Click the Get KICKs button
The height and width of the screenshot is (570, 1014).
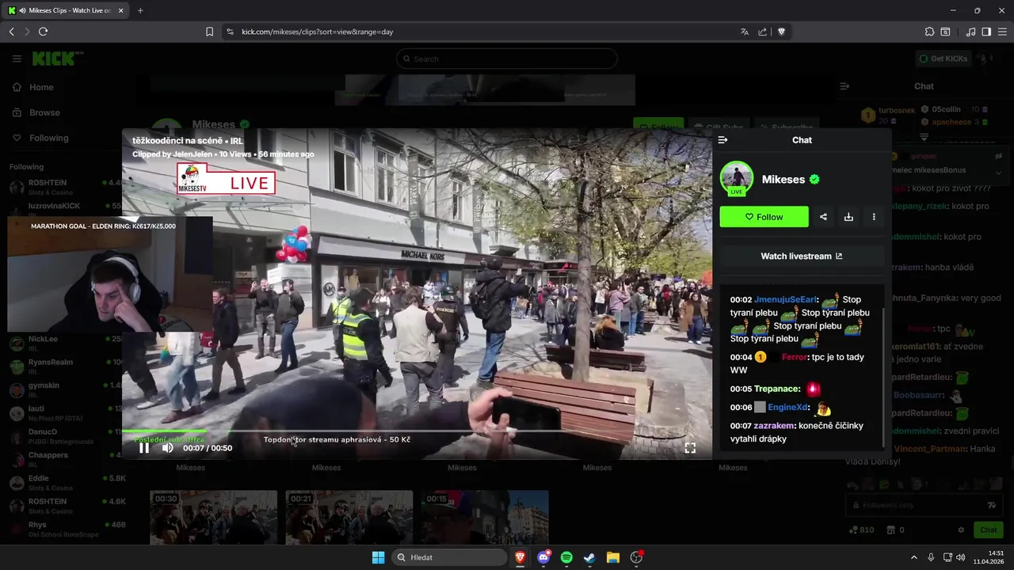[943, 59]
